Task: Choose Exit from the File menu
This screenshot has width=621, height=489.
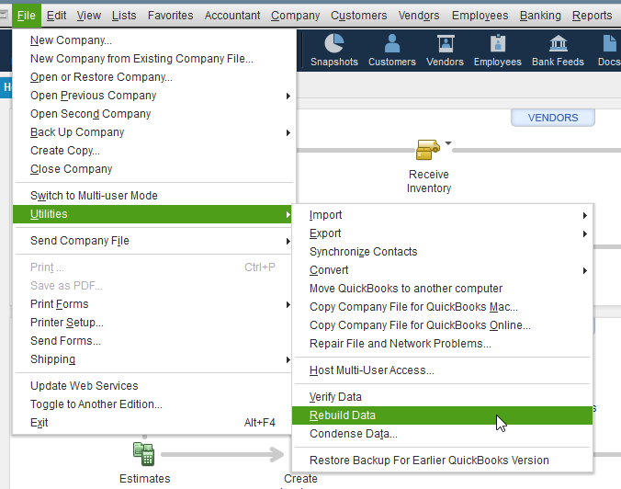Action: coord(152,423)
